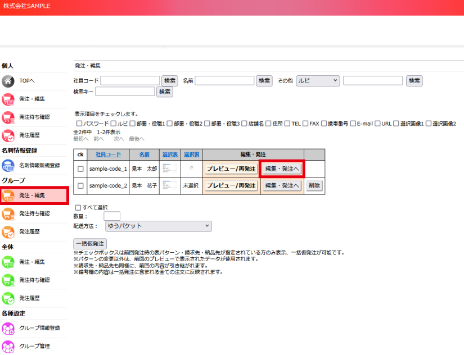Click the グループ管理 icon
This screenshot has height=355, width=464.
8,346
